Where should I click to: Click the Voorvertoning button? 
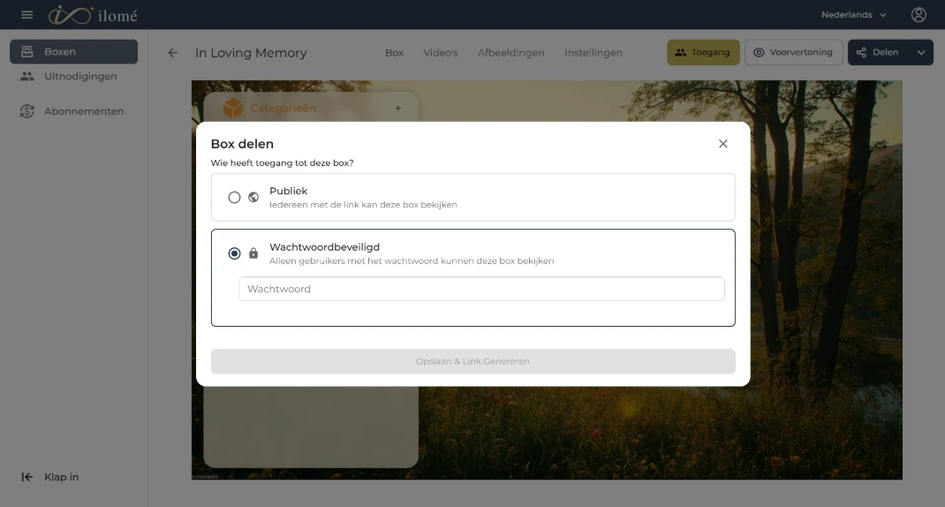[794, 52]
